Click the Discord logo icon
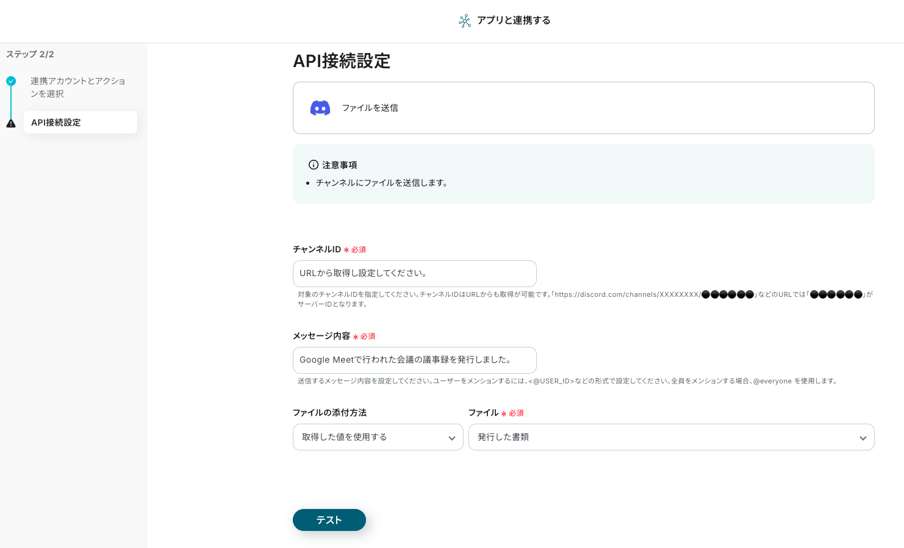904x548 pixels. [320, 108]
